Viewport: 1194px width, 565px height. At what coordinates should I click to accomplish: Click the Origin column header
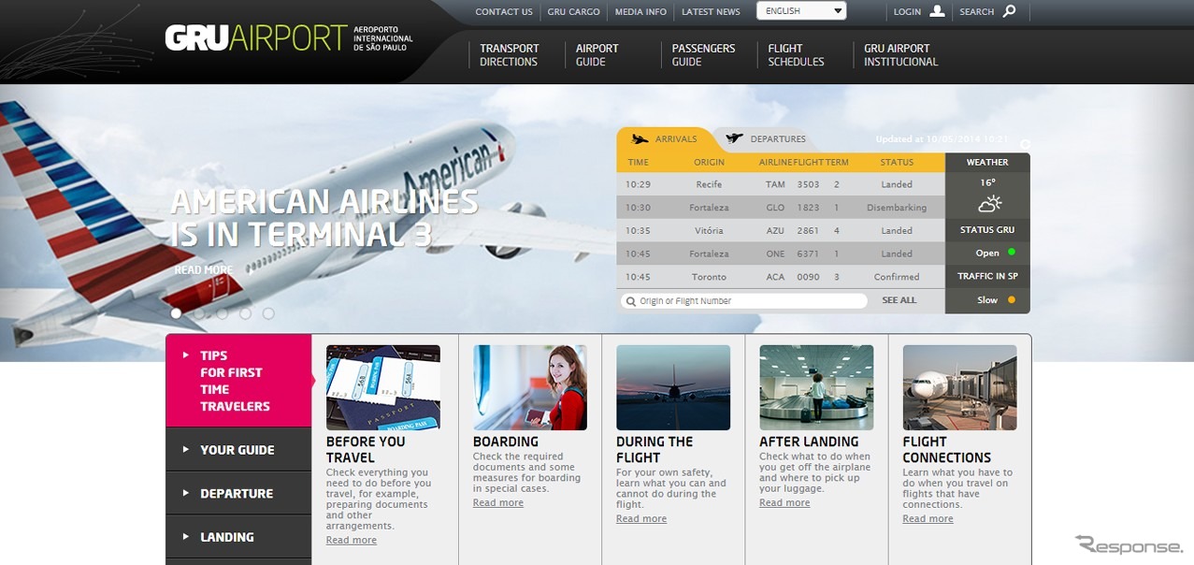[x=710, y=163]
